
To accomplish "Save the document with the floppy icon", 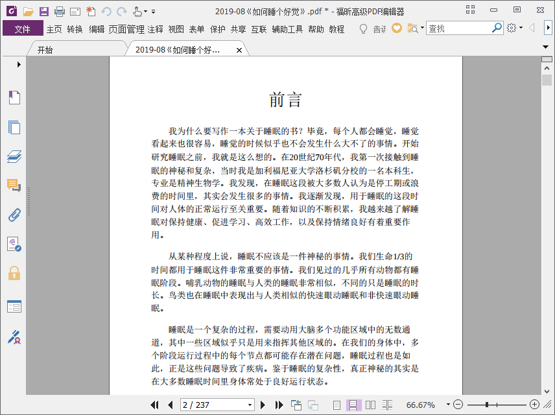I will tap(44, 12).
